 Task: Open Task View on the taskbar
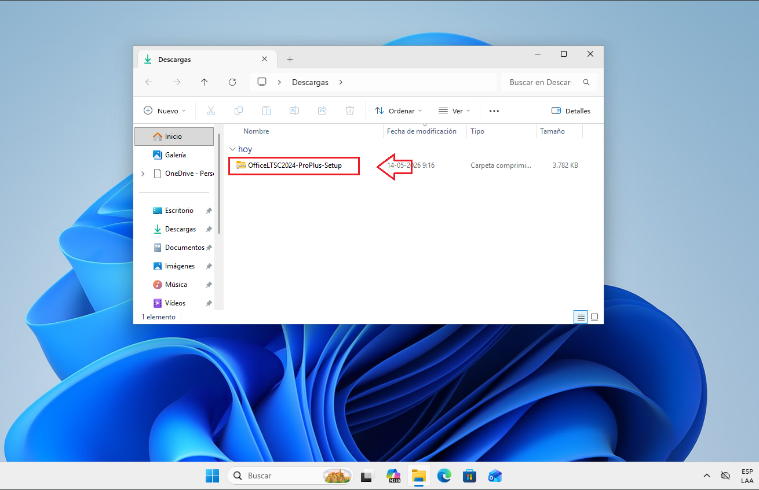pyautogui.click(x=366, y=476)
